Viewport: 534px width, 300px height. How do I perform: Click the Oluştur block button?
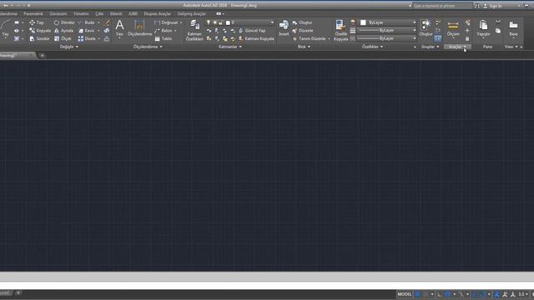(x=302, y=22)
